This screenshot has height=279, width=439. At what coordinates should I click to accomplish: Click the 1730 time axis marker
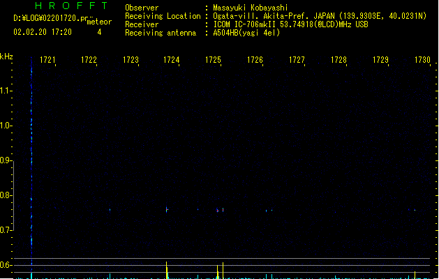pos(422,60)
